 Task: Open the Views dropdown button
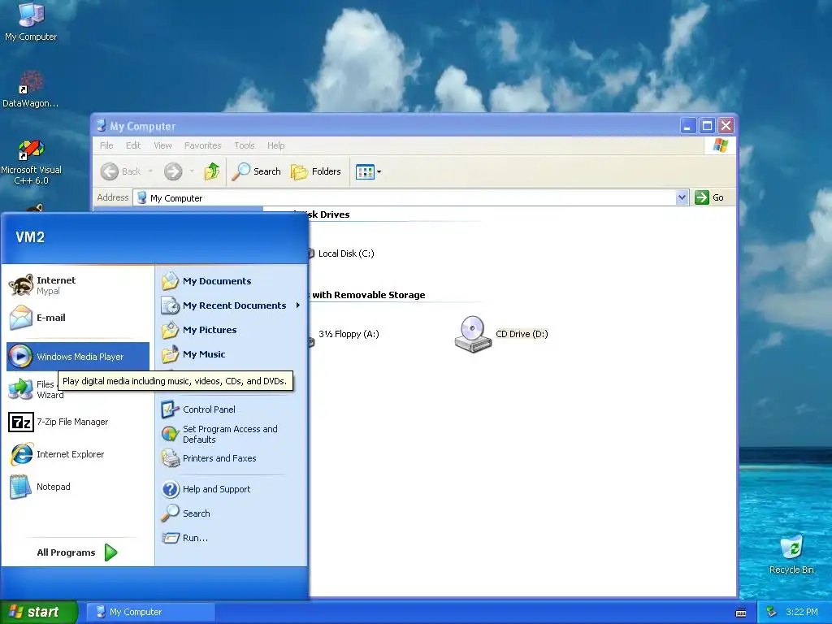(368, 172)
